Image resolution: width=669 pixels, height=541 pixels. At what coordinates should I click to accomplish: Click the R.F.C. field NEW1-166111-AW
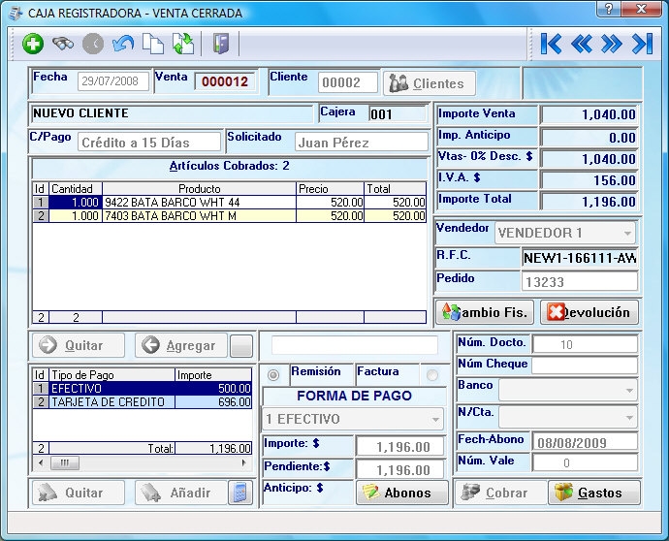[x=580, y=258]
